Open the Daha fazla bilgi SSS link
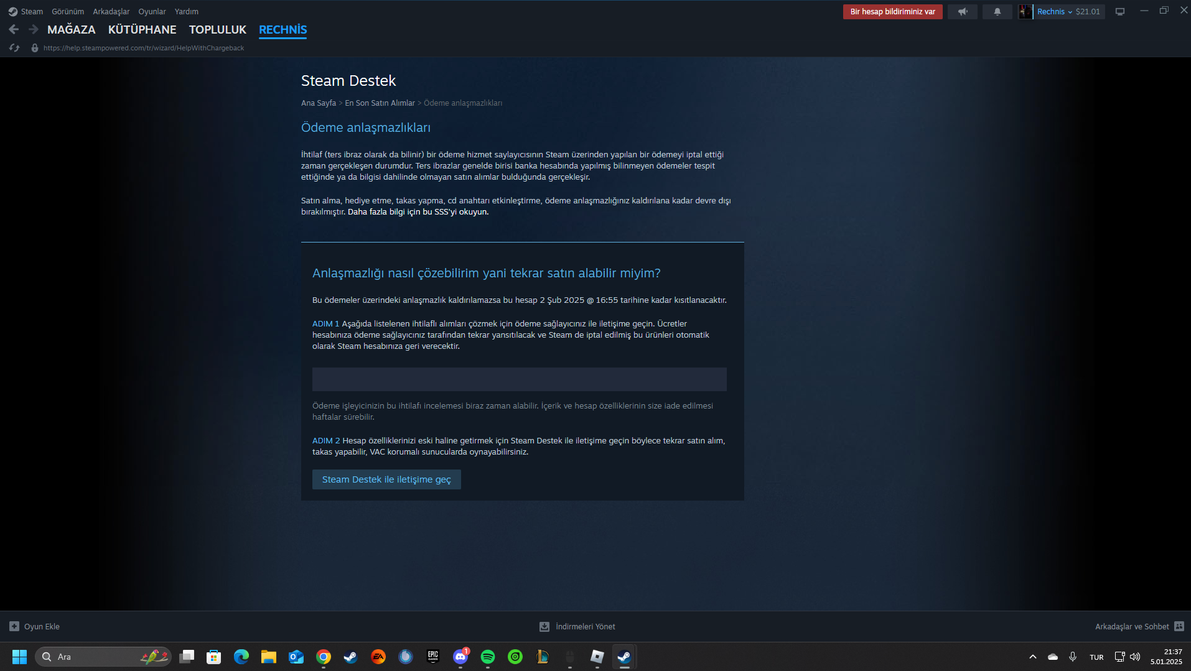 (x=418, y=212)
